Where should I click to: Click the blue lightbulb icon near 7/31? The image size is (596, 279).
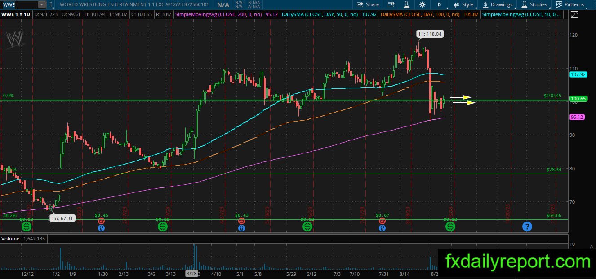[382, 228]
